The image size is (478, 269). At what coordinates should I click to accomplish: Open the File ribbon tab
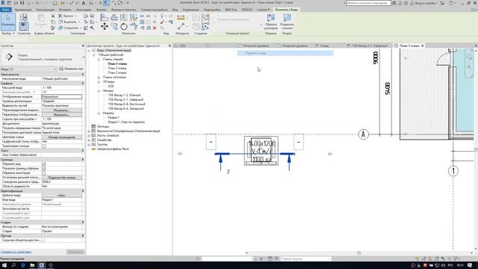point(6,10)
